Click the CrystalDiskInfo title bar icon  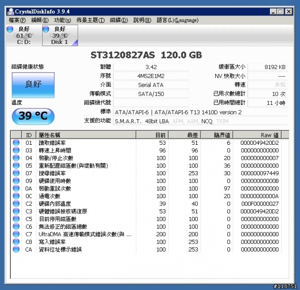pos(10,11)
